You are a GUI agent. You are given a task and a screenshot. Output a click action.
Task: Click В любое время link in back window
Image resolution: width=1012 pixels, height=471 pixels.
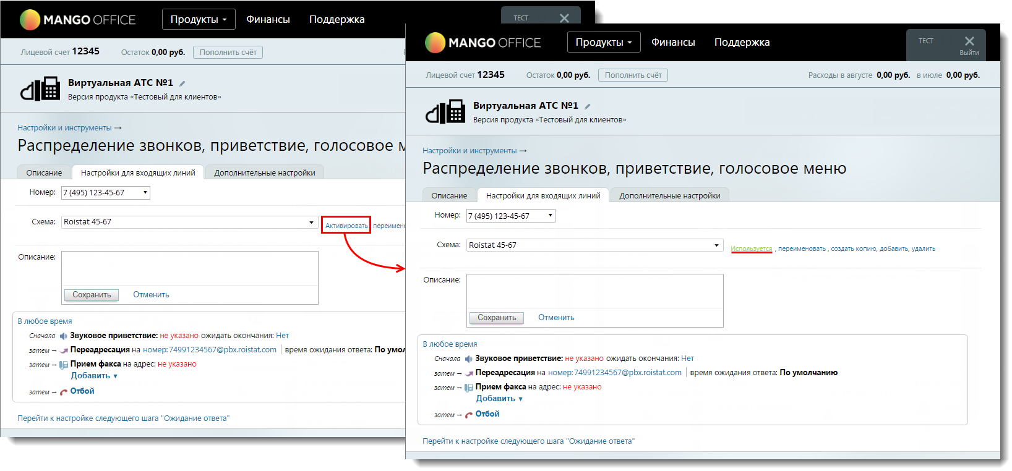tap(45, 321)
